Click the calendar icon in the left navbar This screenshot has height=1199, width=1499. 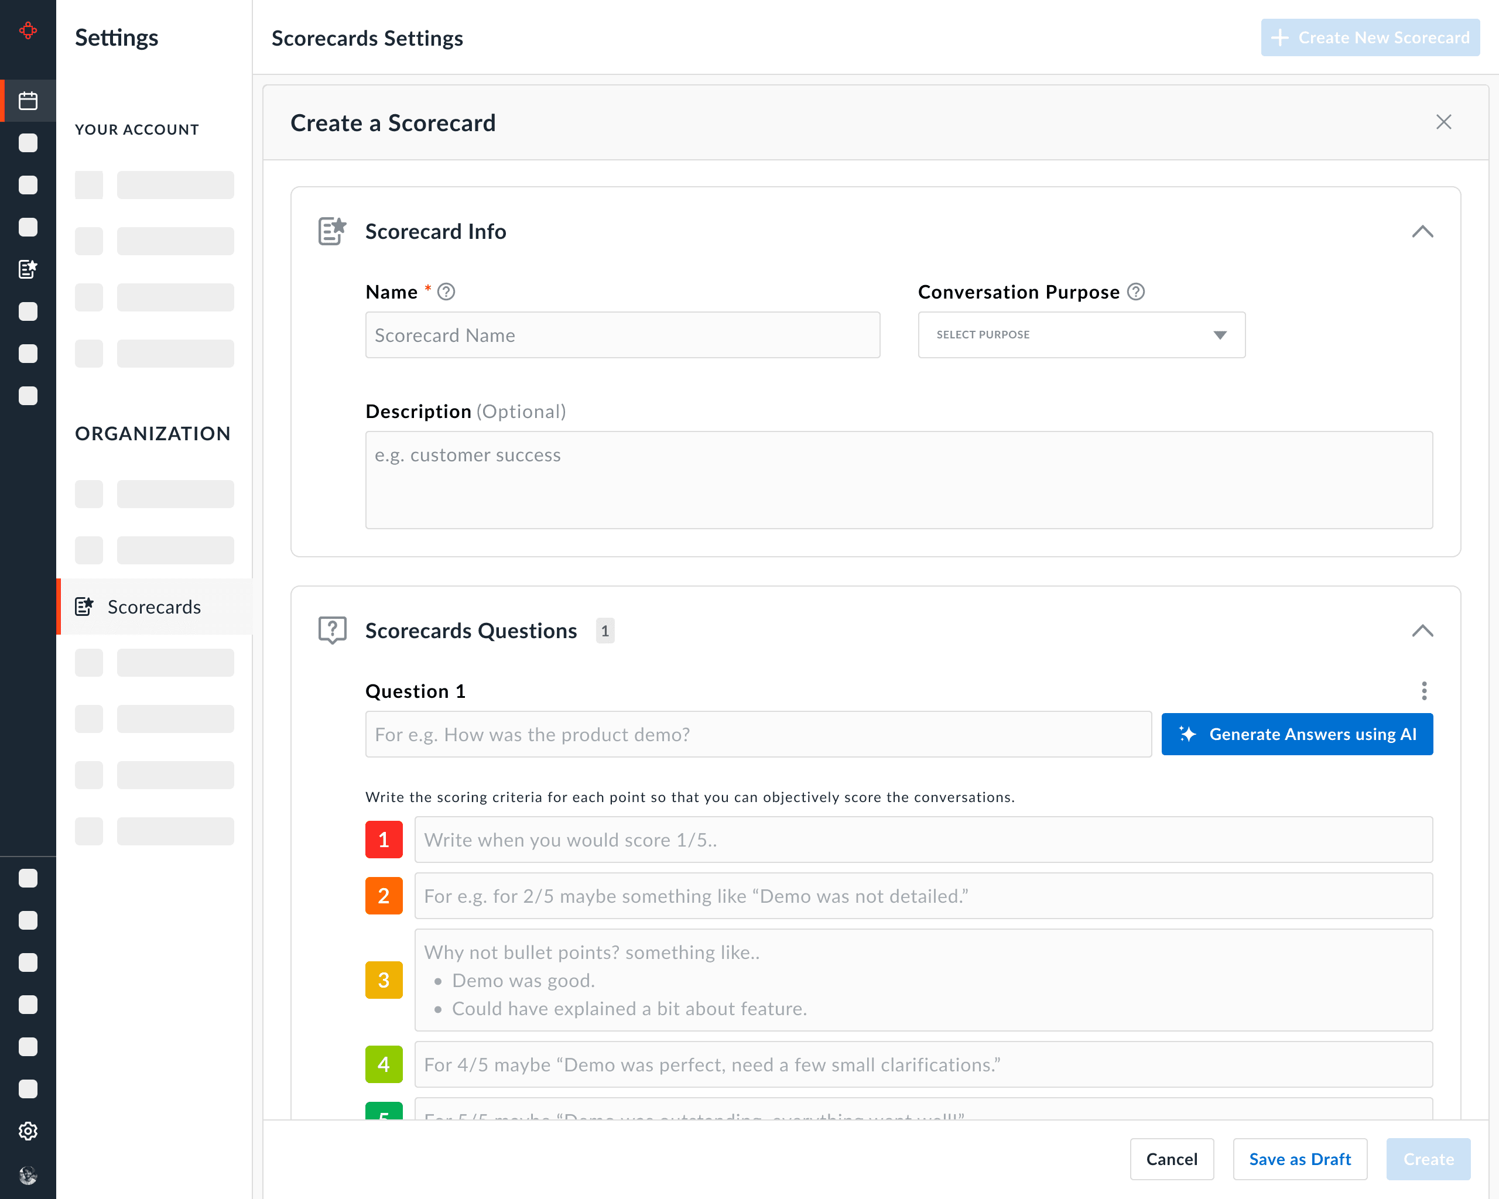point(28,101)
